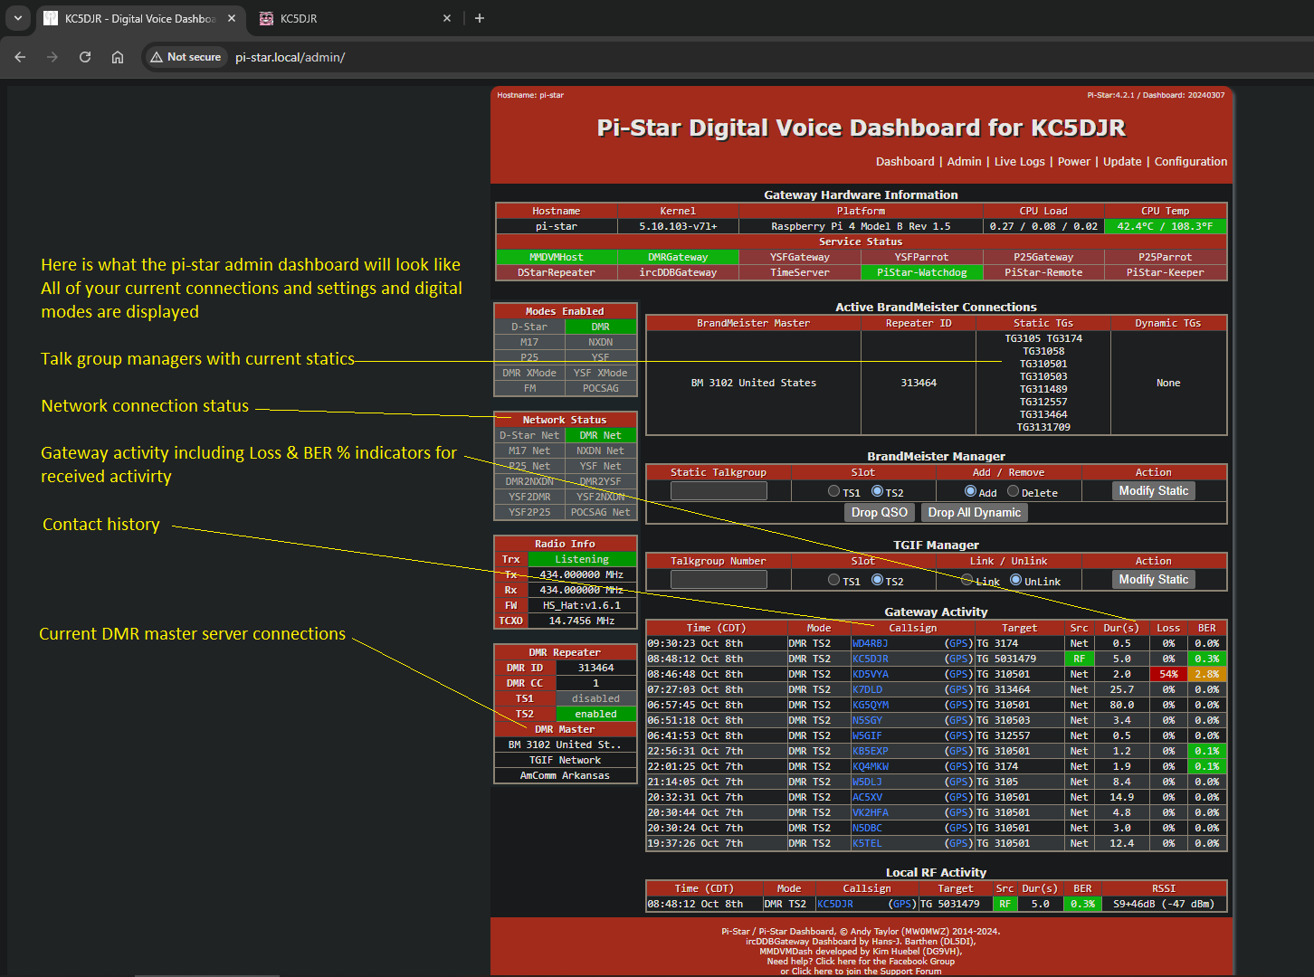Click Modify Static in TGIF Manager
The height and width of the screenshot is (977, 1314).
[1154, 580]
